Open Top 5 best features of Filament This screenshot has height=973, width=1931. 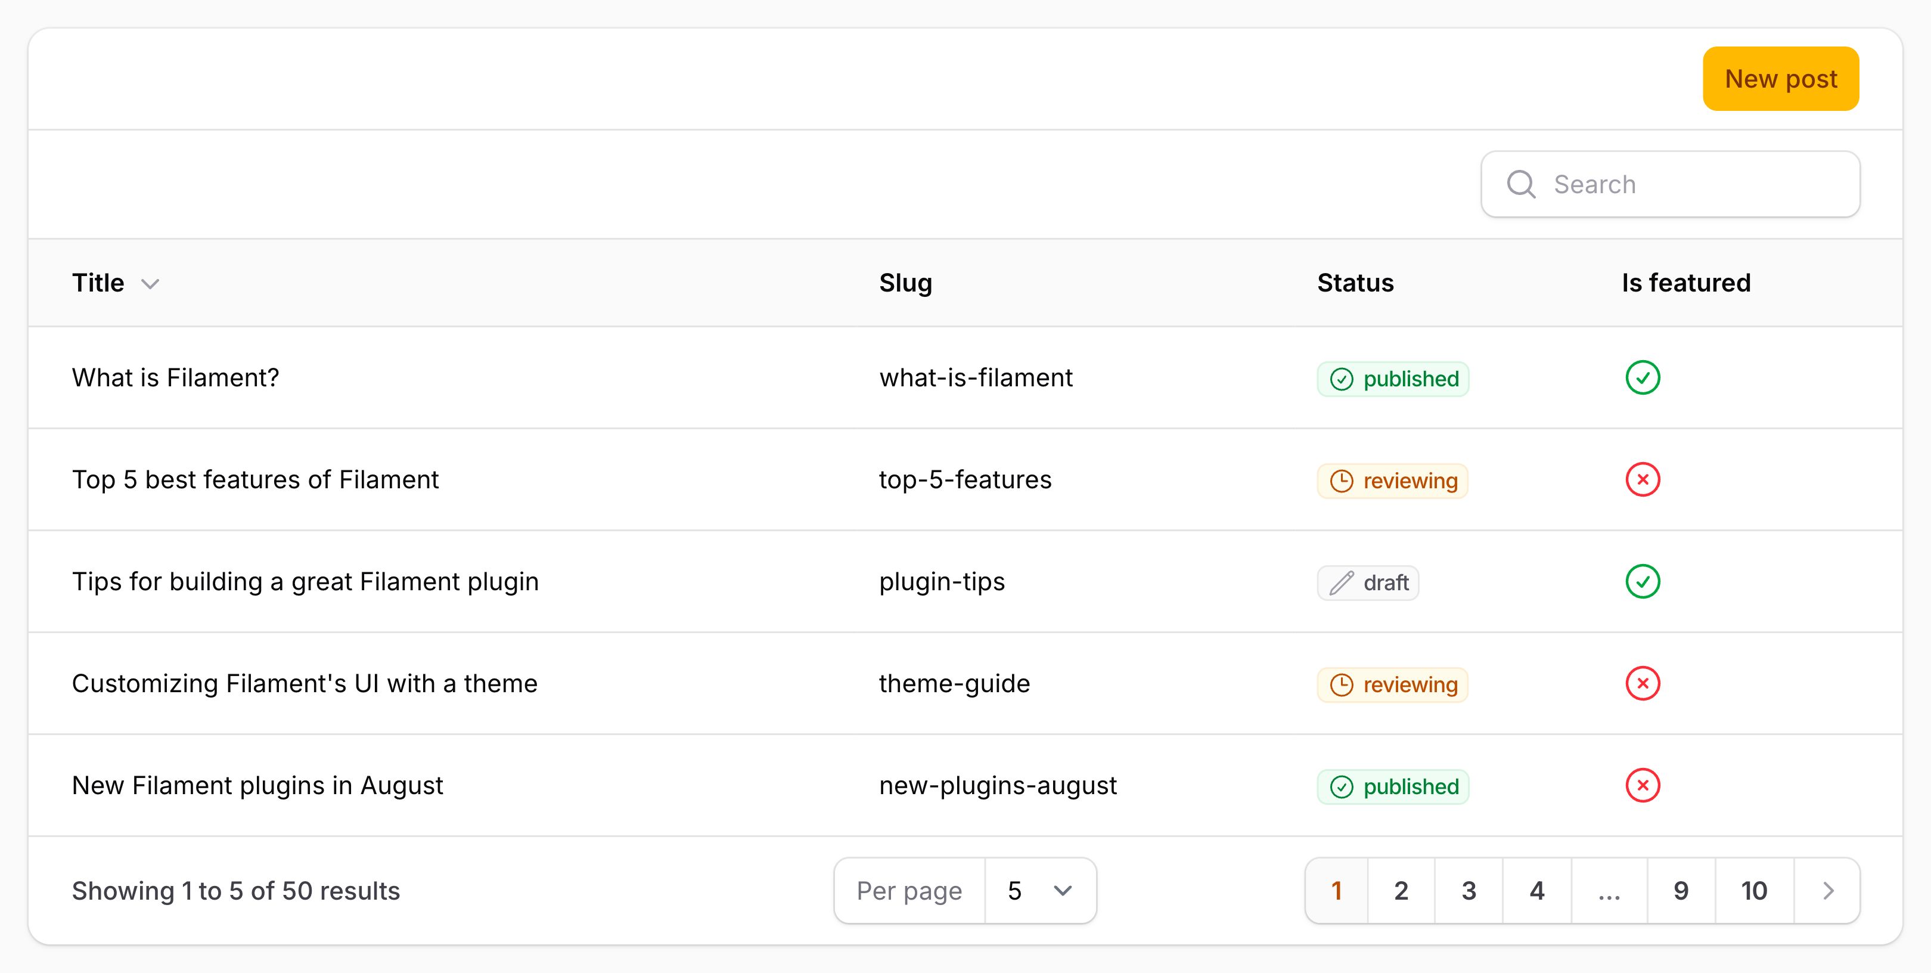click(x=256, y=480)
